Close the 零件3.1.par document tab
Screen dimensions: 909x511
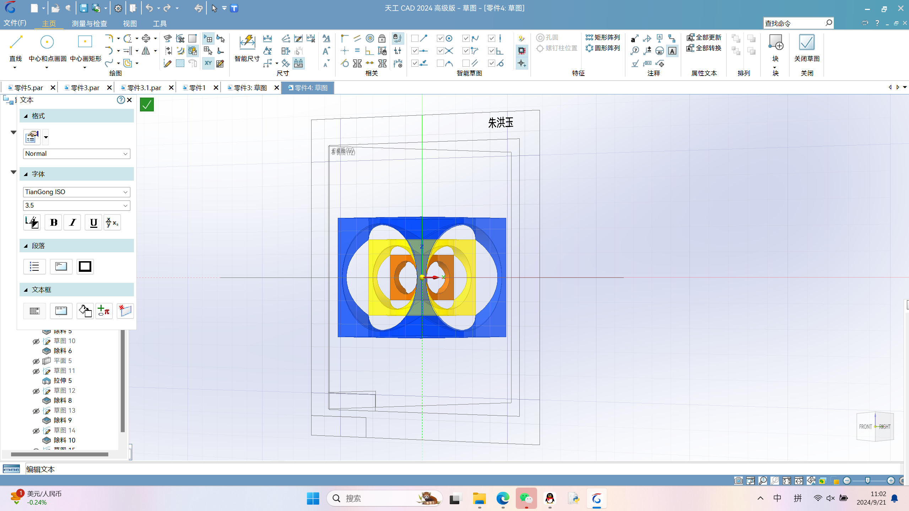click(171, 88)
